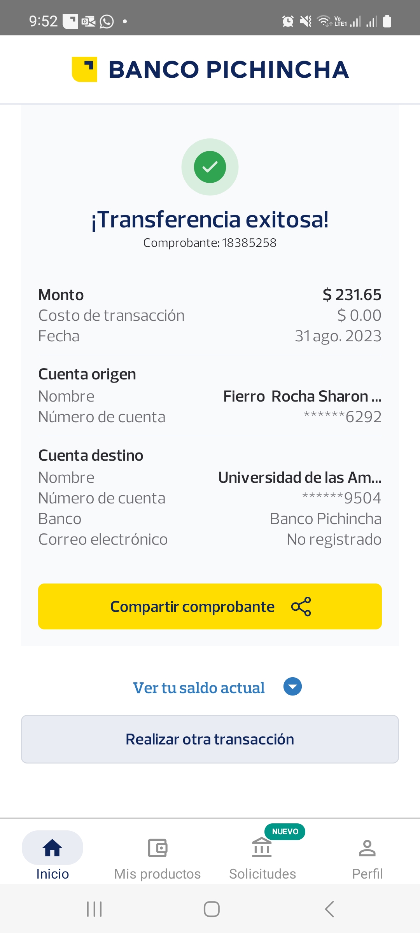Open the Inicio home icon
Screen dimensions: 420x933
pyautogui.click(x=52, y=848)
